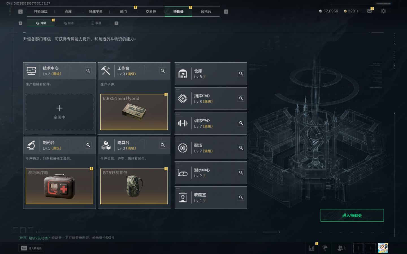Viewport: 407px width, 254px height.
Task: Collect the 6.8x51mm Hybrid ammo item
Action: coord(134,112)
